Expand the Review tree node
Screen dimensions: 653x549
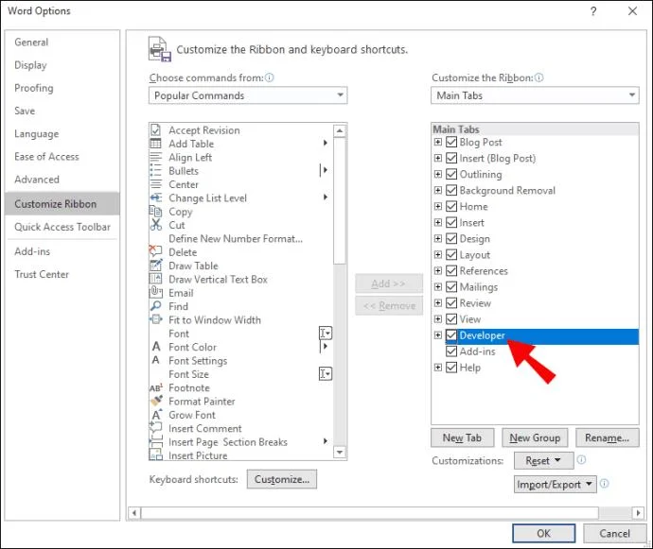[x=437, y=302]
